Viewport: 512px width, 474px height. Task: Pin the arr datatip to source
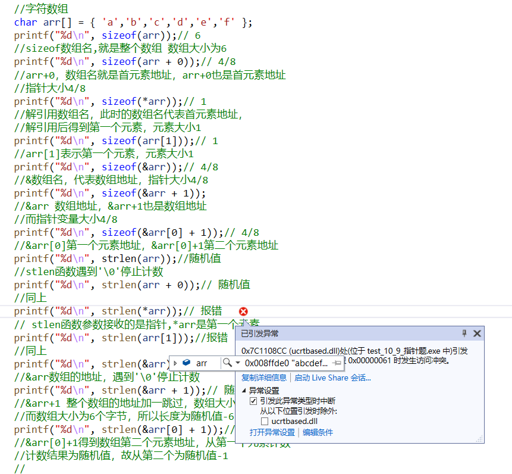[337, 363]
